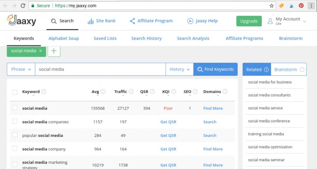Click the Site Rank bar chart icon
This screenshot has width=317, height=169.
click(x=90, y=21)
